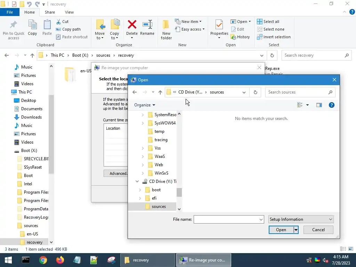356x267 pixels.
Task: Click the Explorer back arrow
Action: pyautogui.click(x=7, y=55)
